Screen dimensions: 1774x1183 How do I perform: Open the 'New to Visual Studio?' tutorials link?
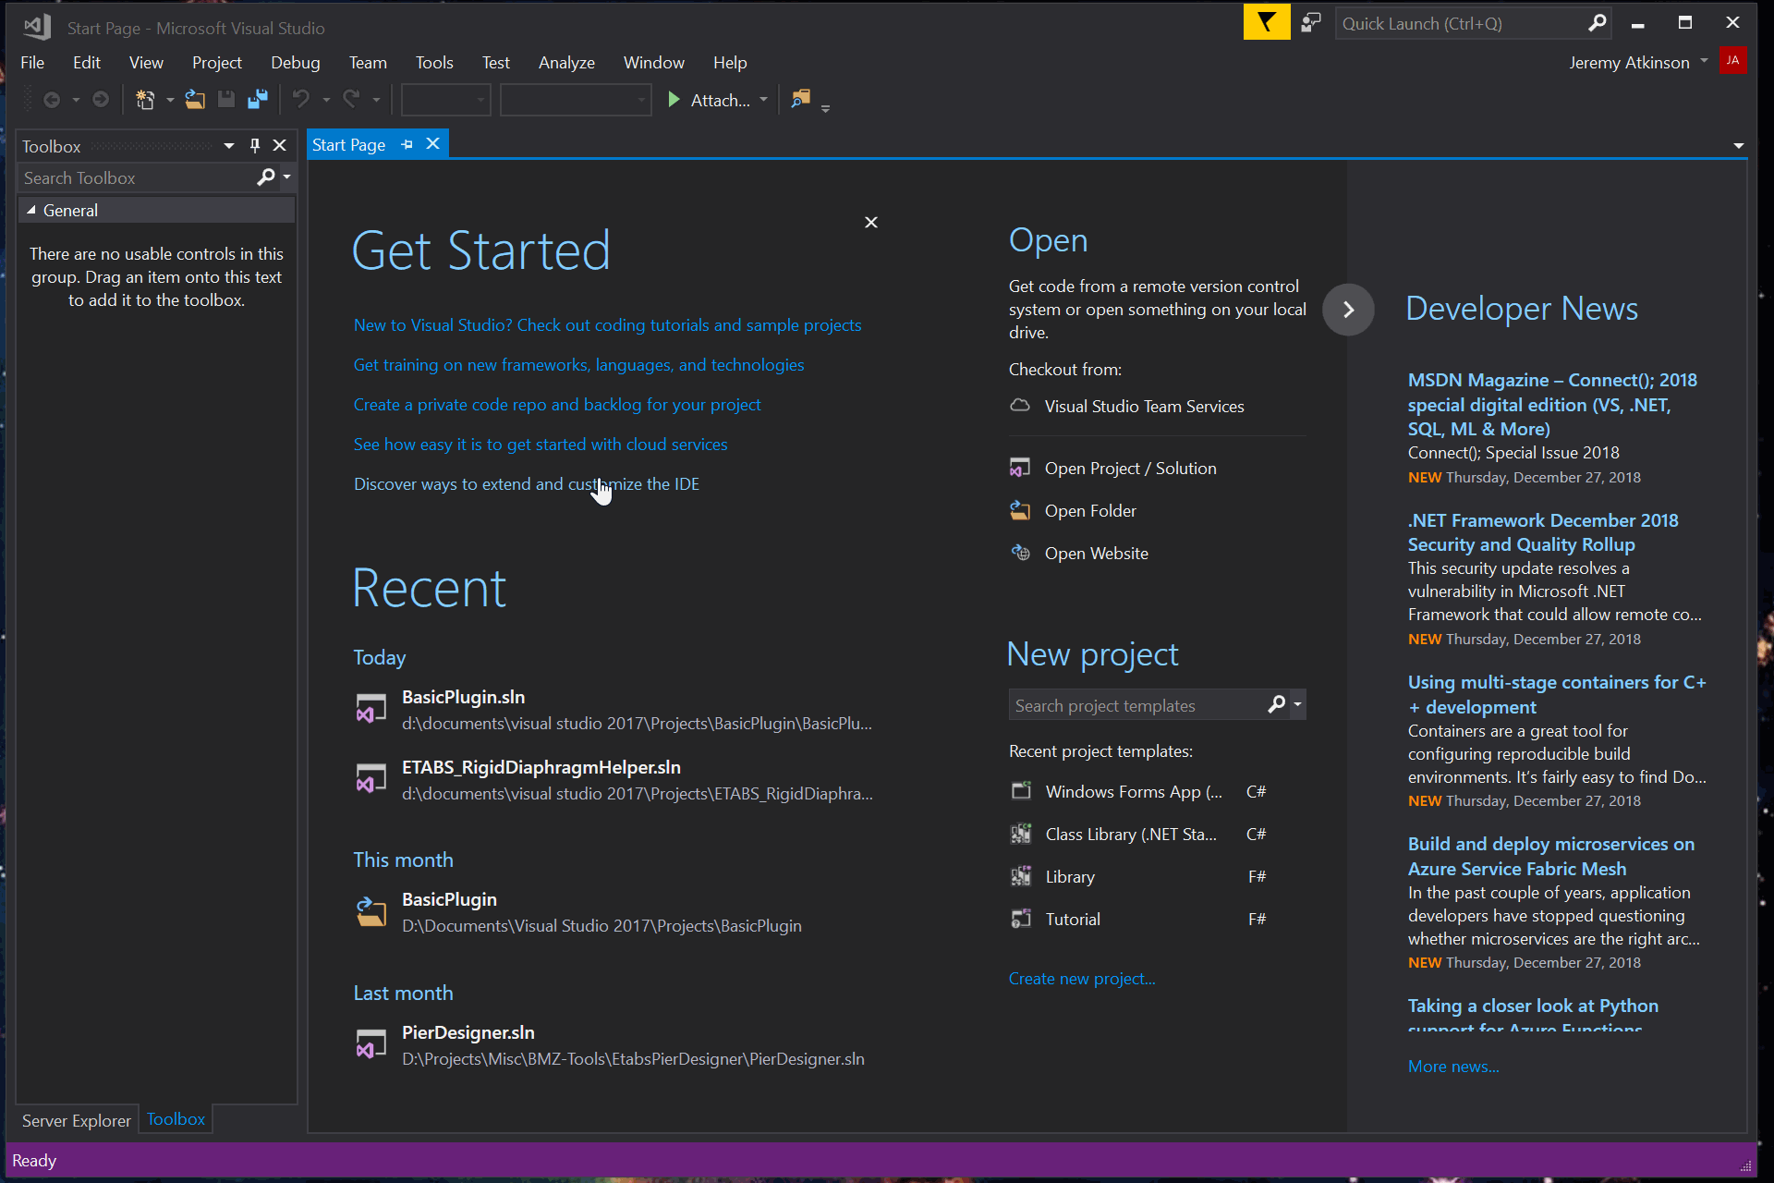607,325
